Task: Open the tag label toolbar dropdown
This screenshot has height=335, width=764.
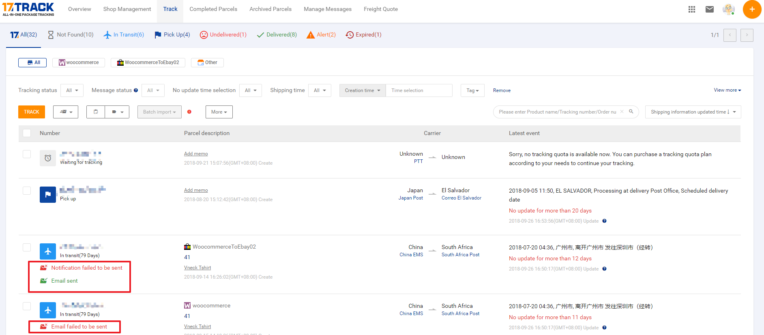Action: 117,112
